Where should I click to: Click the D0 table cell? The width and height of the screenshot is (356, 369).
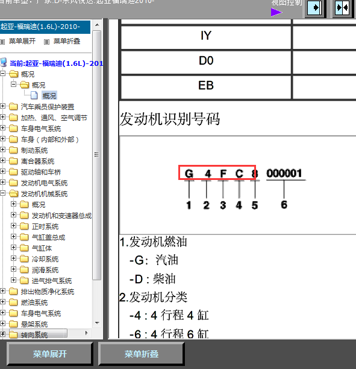coord(206,61)
